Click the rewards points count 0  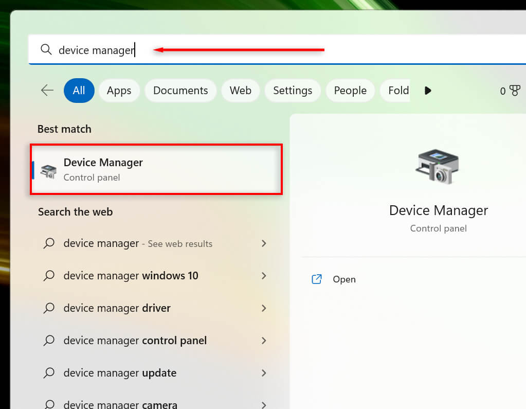click(x=502, y=91)
